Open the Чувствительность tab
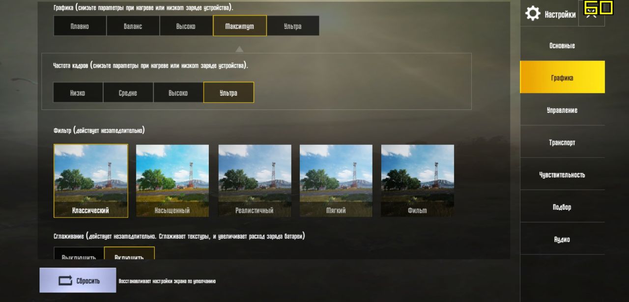Image resolution: width=629 pixels, height=302 pixels. point(562,174)
